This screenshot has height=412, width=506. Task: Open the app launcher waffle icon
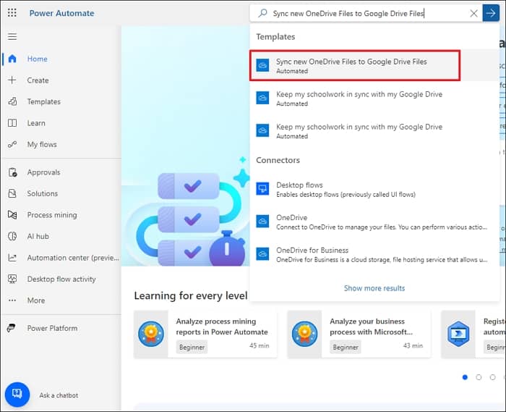point(12,13)
